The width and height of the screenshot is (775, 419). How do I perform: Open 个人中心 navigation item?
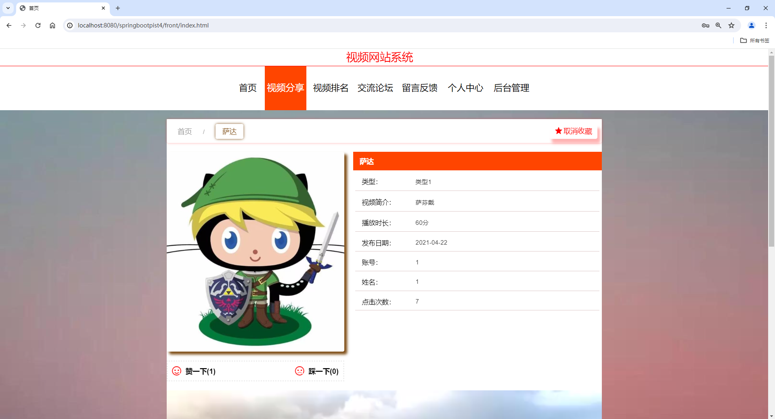(x=465, y=88)
